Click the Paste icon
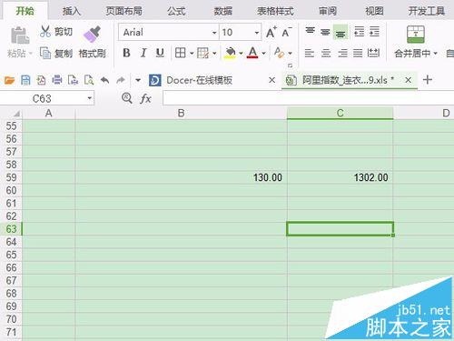Viewport: 454px width, 341px height. point(20,35)
